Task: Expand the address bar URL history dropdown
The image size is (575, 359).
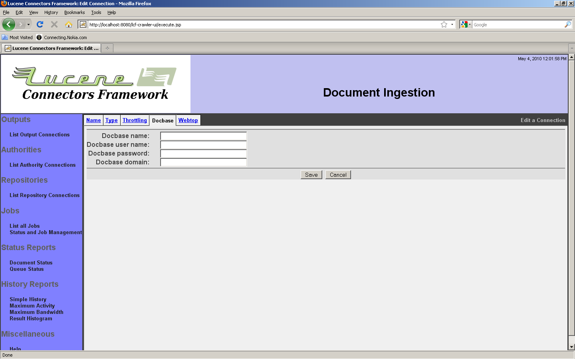Action: (452, 24)
